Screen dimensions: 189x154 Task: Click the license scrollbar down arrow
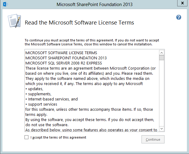[162, 129]
